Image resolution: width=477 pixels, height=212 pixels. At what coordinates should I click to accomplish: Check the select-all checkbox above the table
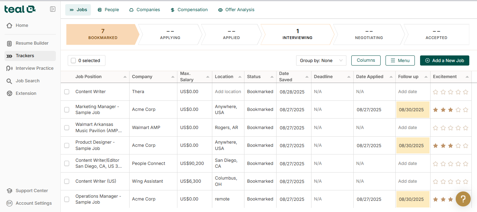tap(73, 60)
